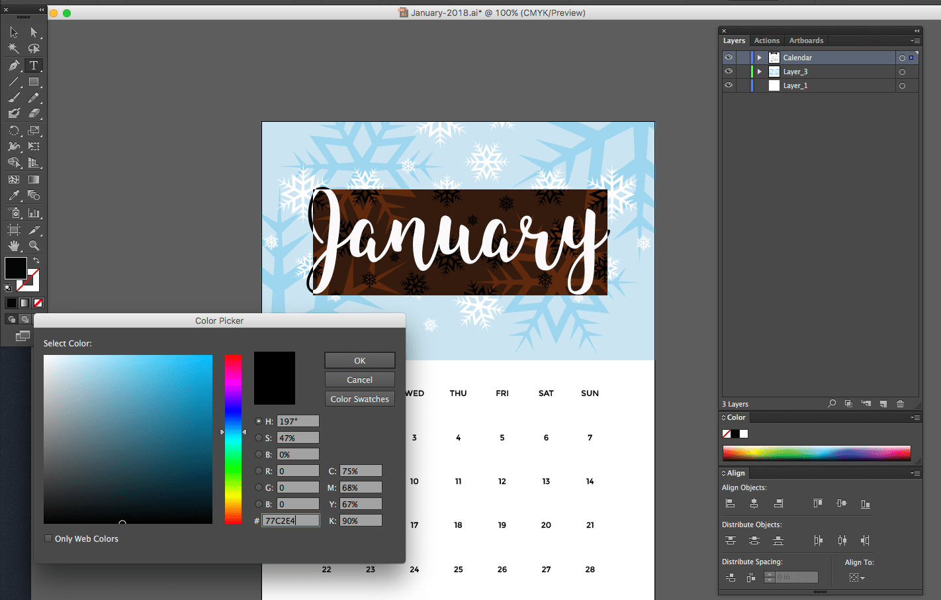The image size is (941, 600).
Task: Select the Gradient tool
Action: tap(34, 179)
